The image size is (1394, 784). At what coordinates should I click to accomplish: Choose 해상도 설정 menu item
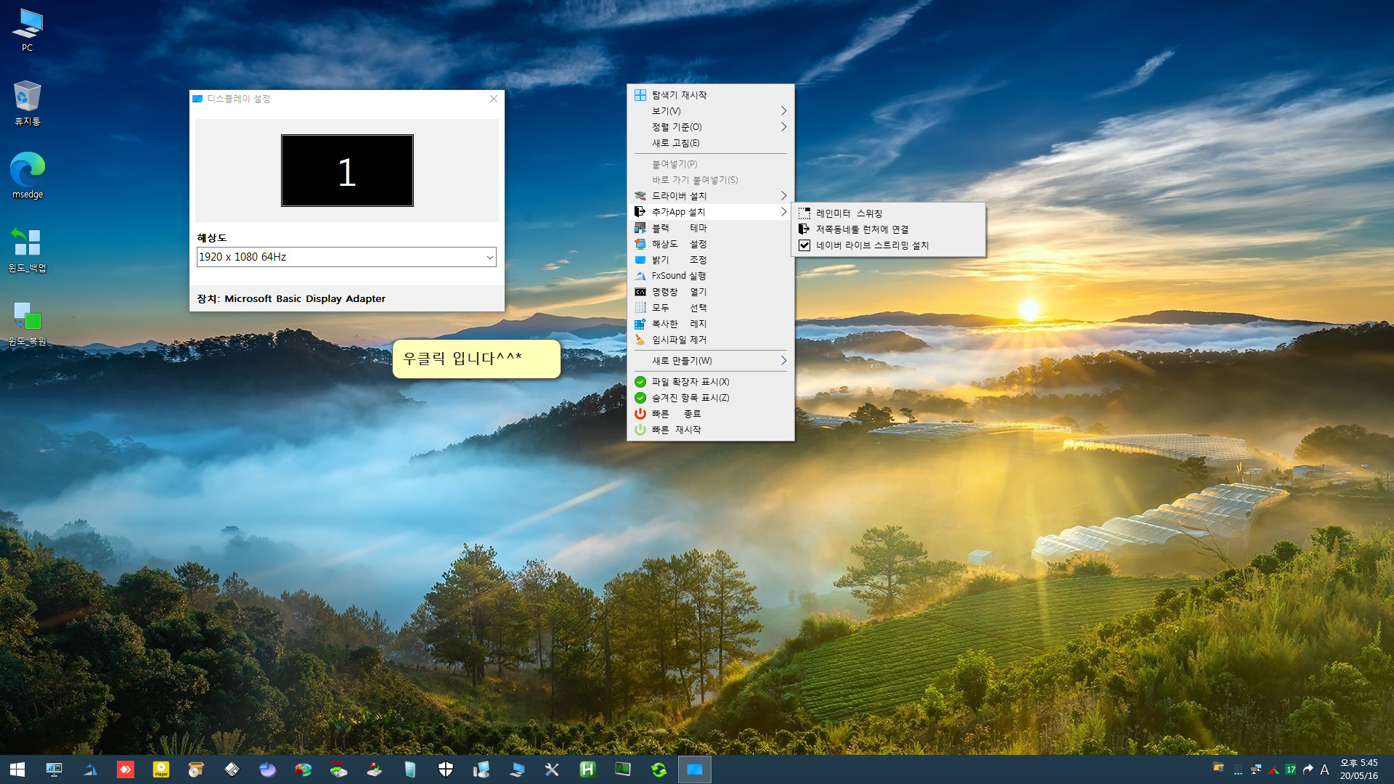[711, 244]
